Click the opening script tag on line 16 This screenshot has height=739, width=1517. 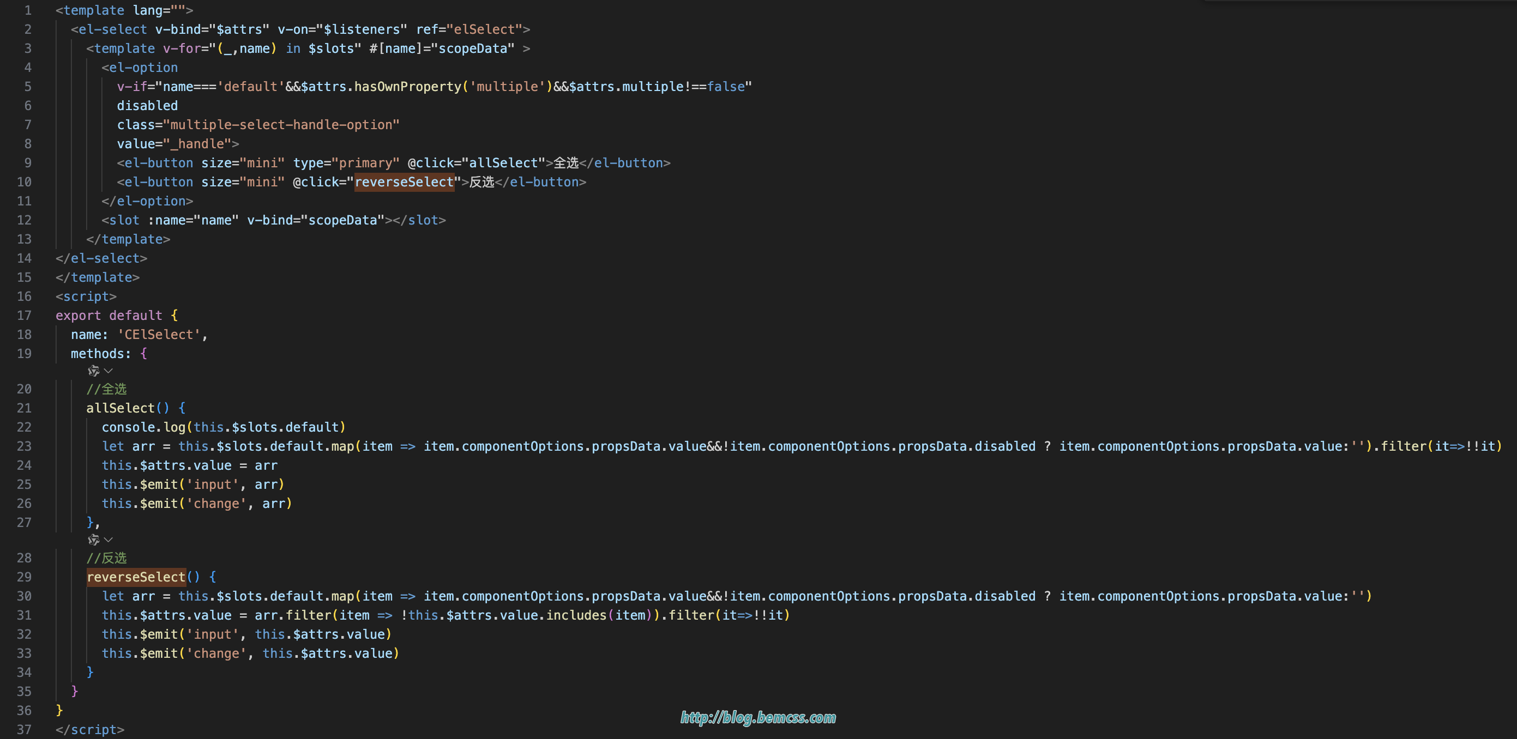click(86, 296)
